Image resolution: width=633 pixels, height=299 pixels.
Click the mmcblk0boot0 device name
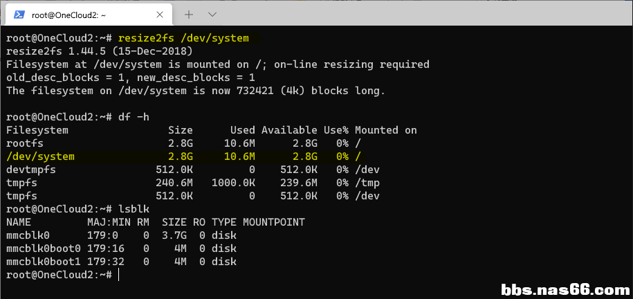click(43, 248)
